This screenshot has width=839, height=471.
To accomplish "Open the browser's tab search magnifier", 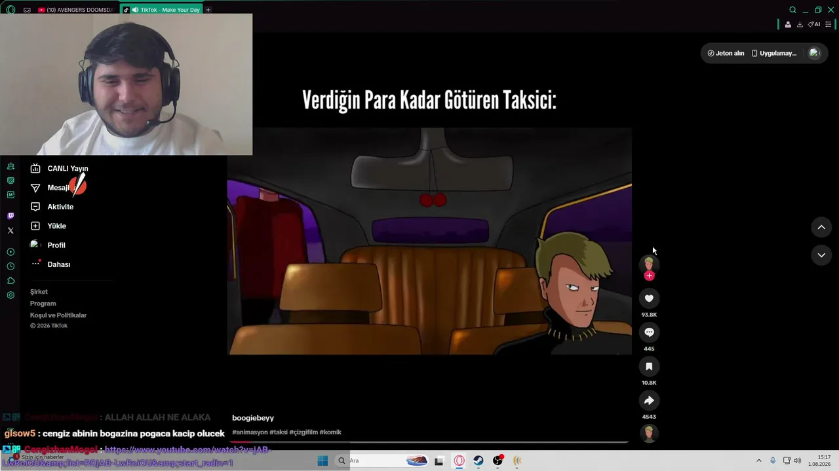I will click(792, 10).
